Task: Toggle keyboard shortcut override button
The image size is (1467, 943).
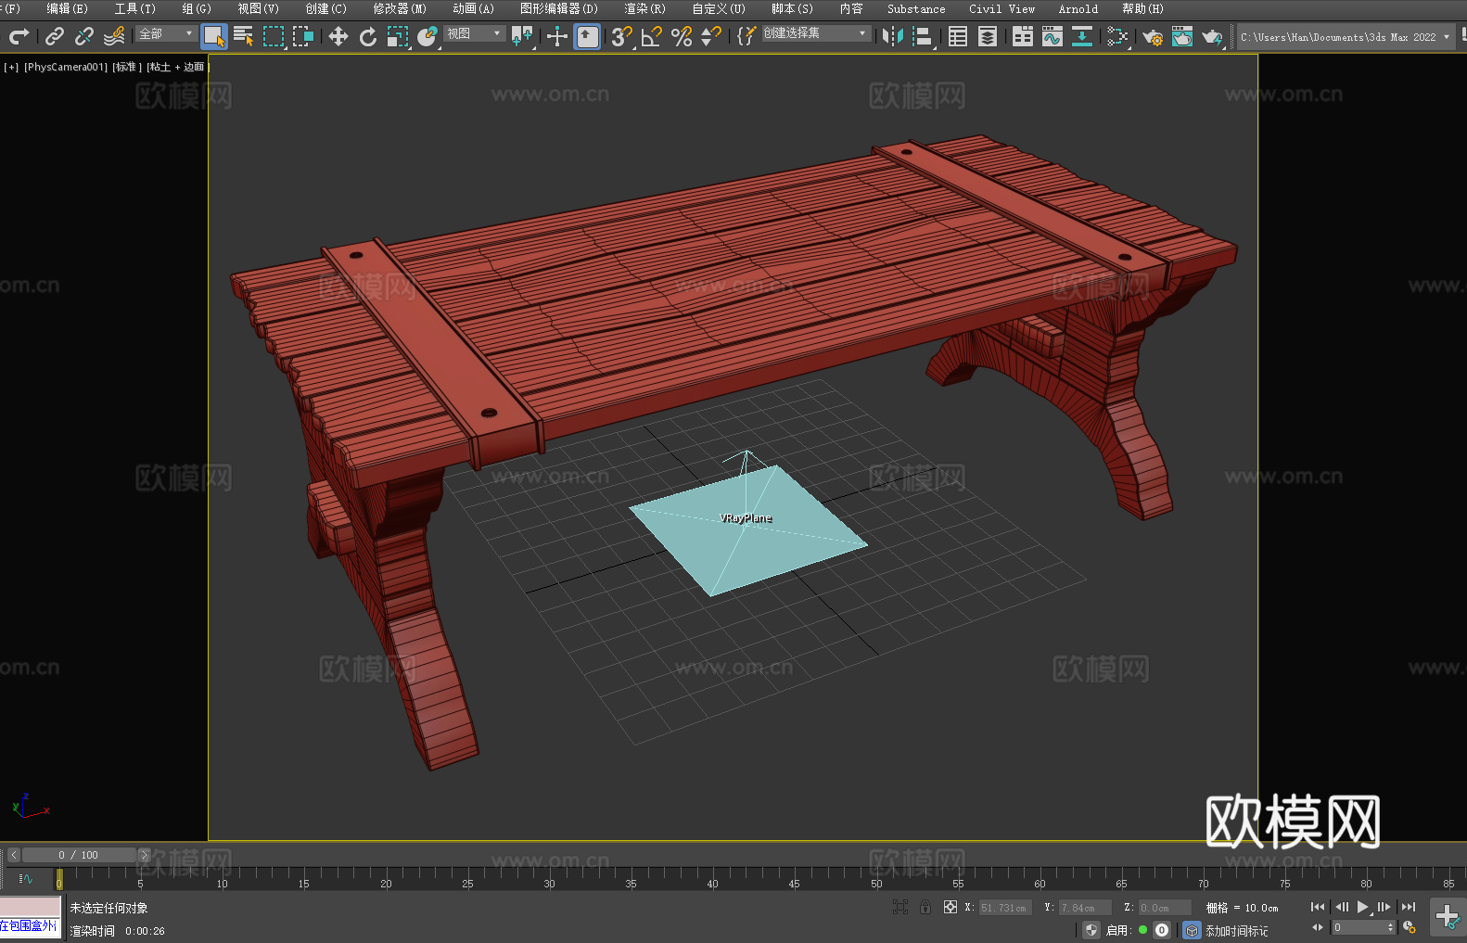Action: click(587, 36)
